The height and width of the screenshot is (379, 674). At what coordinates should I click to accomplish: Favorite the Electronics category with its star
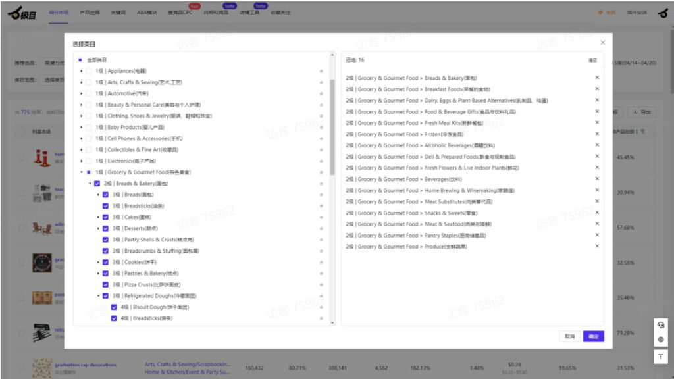tap(321, 161)
